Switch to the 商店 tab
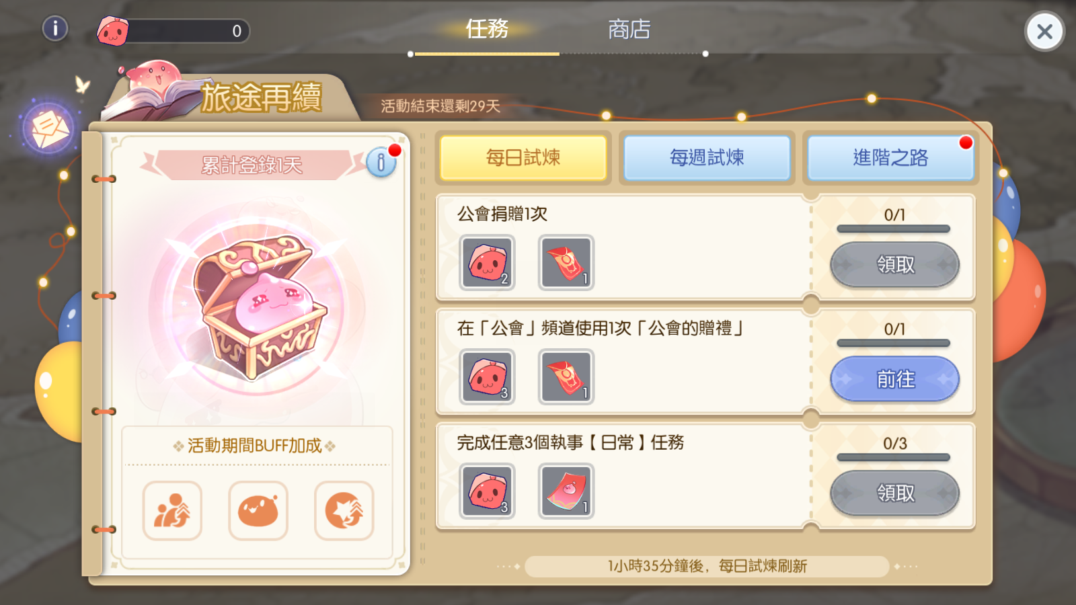This screenshot has height=605, width=1076. 629,30
